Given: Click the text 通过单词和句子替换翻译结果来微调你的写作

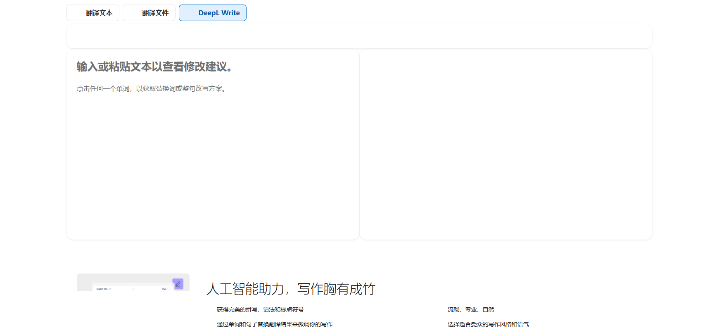Looking at the screenshot, I should pos(275,324).
